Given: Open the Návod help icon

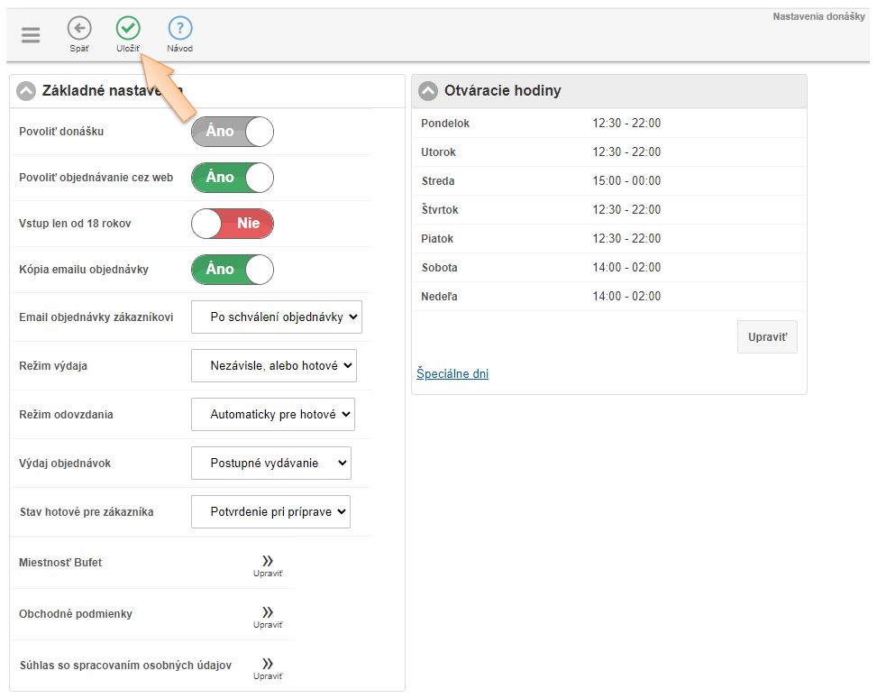Looking at the screenshot, I should pyautogui.click(x=180, y=29).
